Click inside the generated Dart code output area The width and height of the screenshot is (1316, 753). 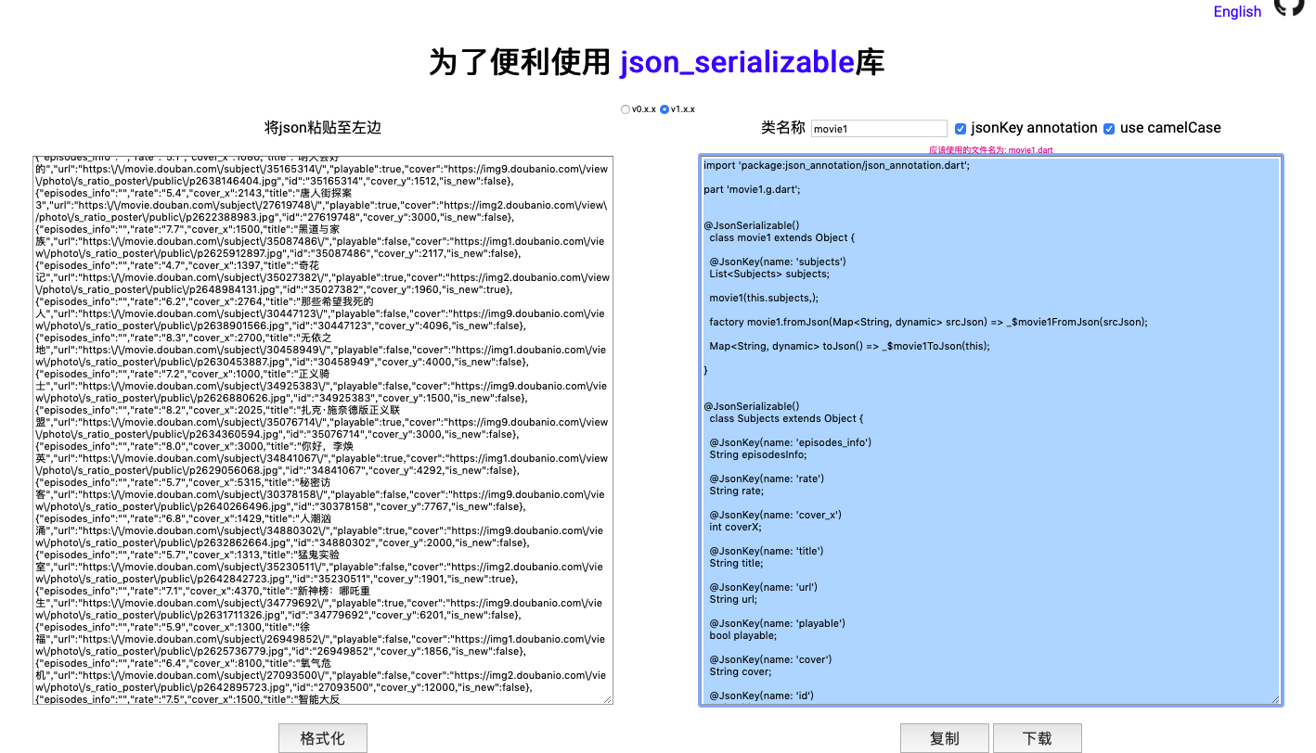990,430
